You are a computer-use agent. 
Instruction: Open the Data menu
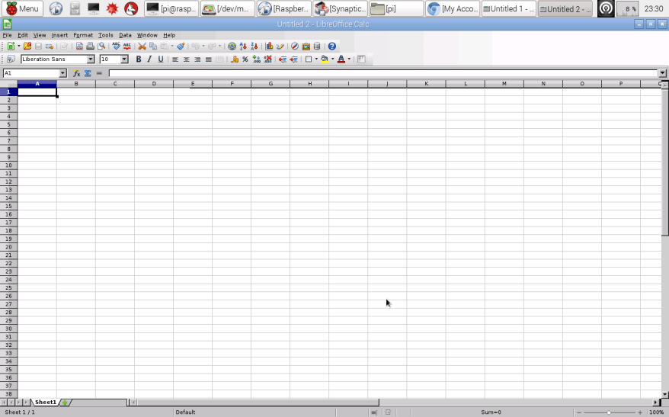[125, 35]
